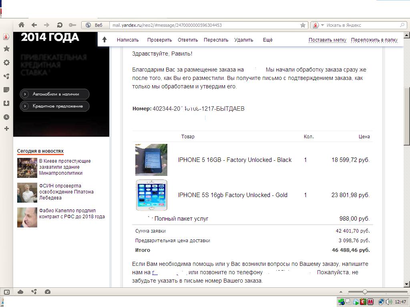Navigate back to previous page
Image resolution: width=410 pixels, height=307 pixels.
(34, 25)
